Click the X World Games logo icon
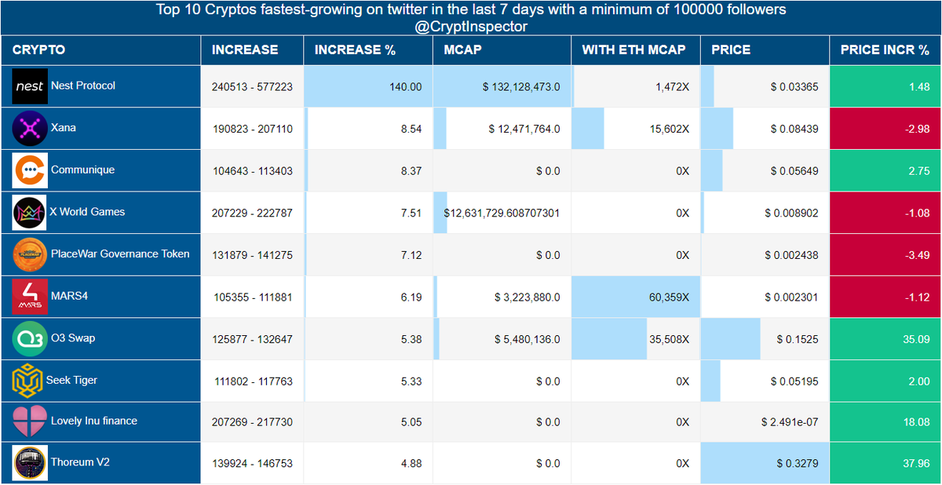The width and height of the screenshot is (942, 485). 30,213
